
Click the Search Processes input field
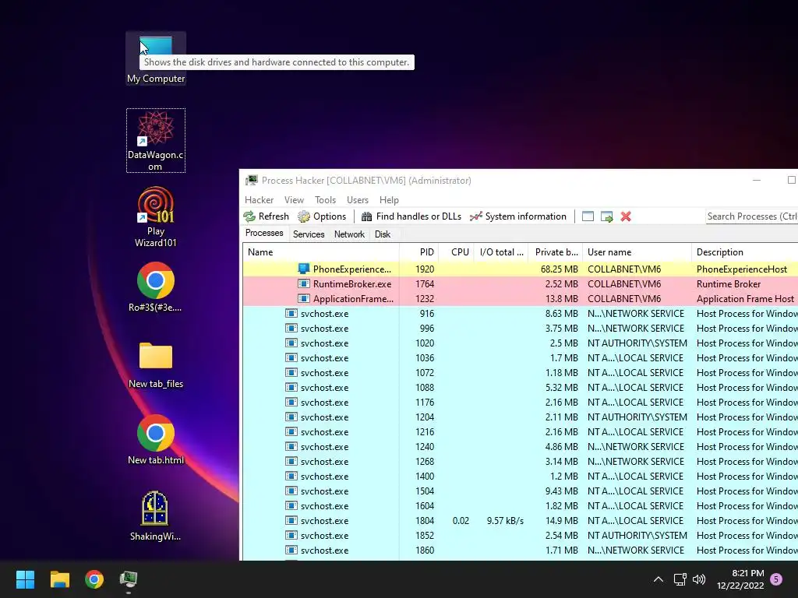(752, 216)
